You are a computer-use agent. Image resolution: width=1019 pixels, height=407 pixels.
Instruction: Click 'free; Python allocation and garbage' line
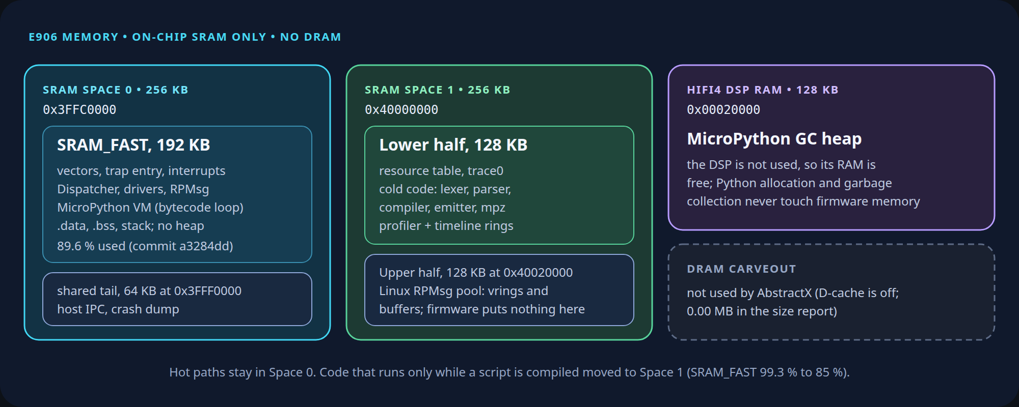pos(789,183)
